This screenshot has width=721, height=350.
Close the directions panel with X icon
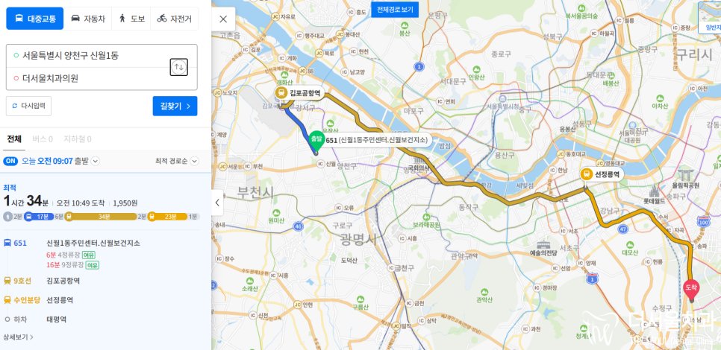[x=223, y=19]
